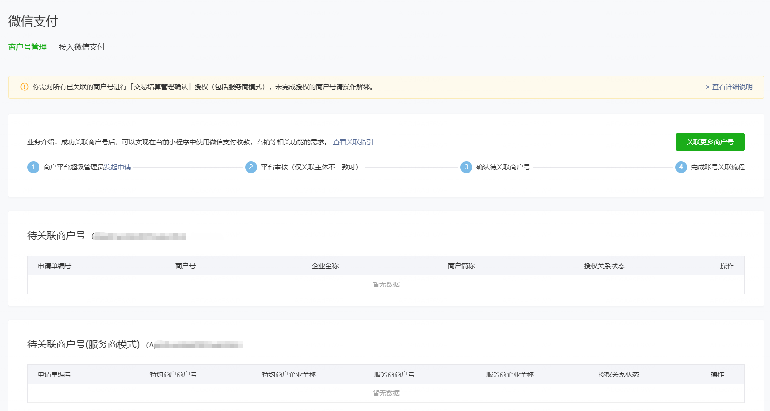
Task: Click the 业务介绍 description sentence
Action: 178,142
